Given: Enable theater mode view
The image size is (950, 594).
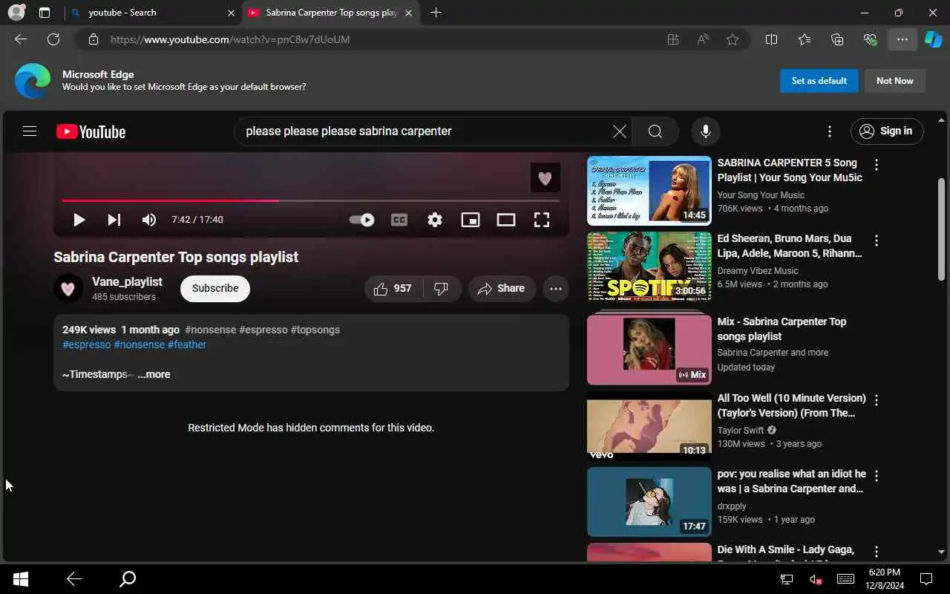Looking at the screenshot, I should (x=506, y=220).
